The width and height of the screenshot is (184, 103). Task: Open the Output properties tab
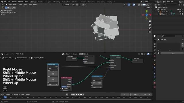coord(155,47)
